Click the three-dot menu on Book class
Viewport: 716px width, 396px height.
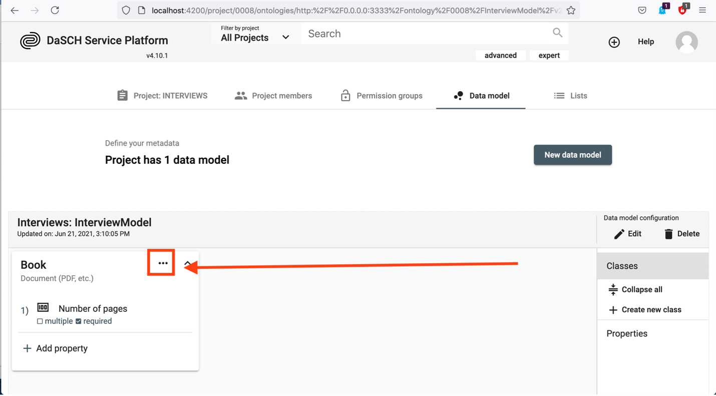pyautogui.click(x=163, y=263)
